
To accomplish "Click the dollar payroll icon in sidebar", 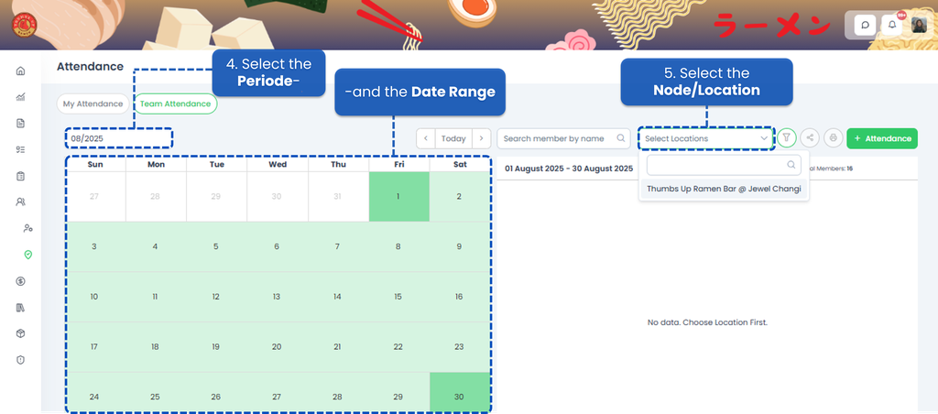I will pyautogui.click(x=20, y=281).
